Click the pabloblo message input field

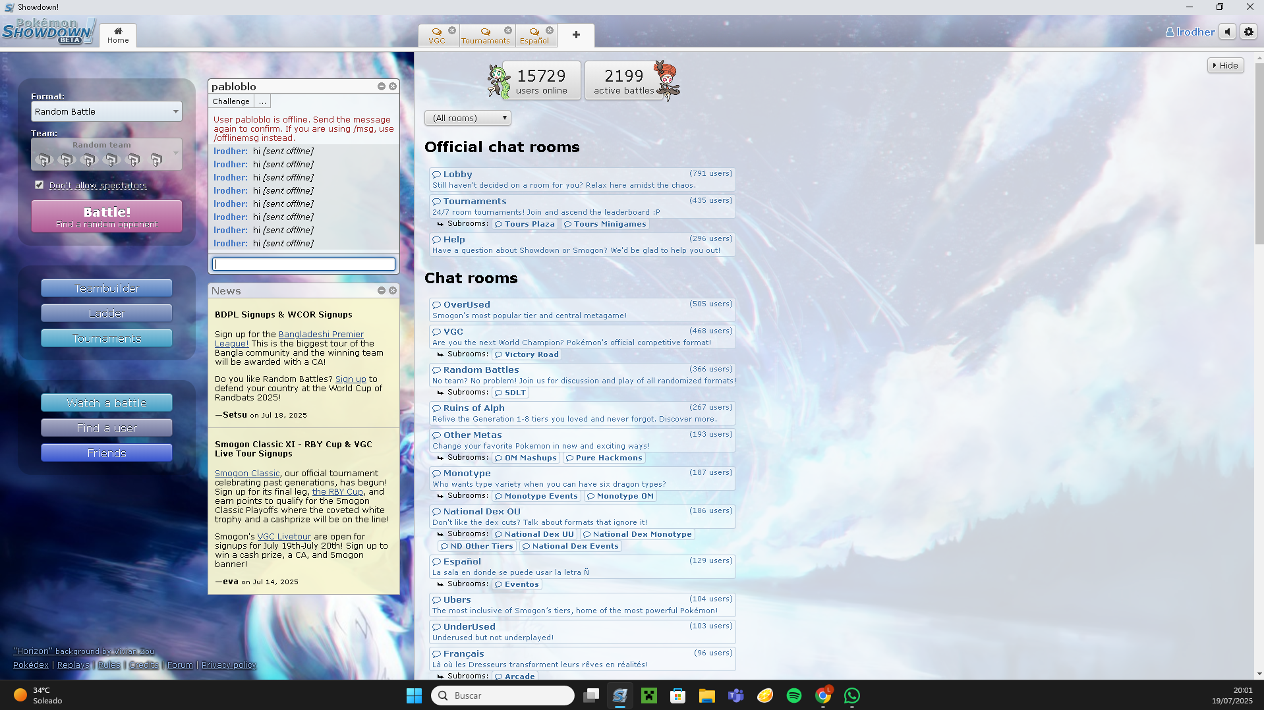click(x=304, y=264)
